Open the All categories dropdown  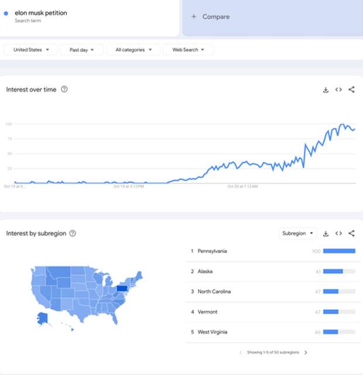(x=133, y=50)
